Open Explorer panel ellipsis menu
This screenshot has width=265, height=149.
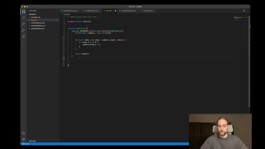pyautogui.click(x=56, y=11)
